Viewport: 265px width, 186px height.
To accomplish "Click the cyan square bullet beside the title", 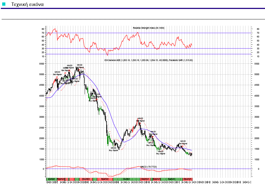I will 4,4.
